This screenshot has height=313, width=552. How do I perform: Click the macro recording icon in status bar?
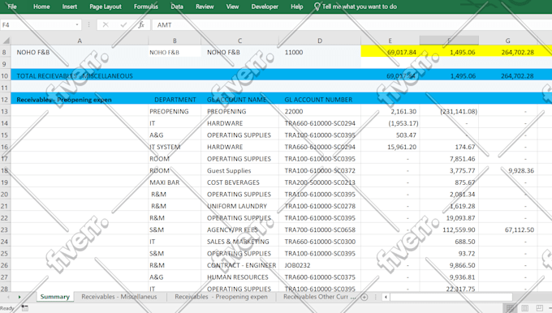pos(24,308)
